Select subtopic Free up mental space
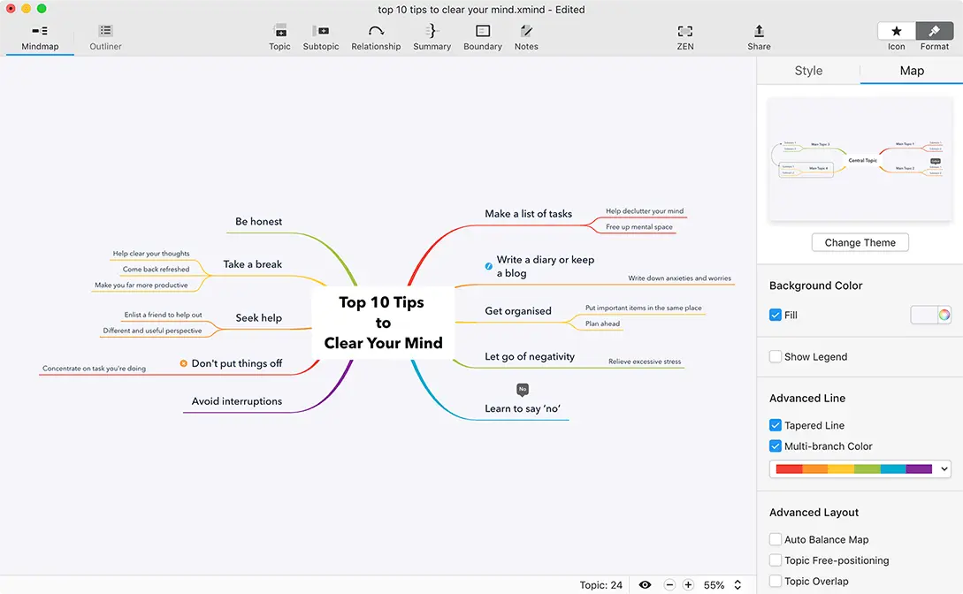 [x=638, y=227]
